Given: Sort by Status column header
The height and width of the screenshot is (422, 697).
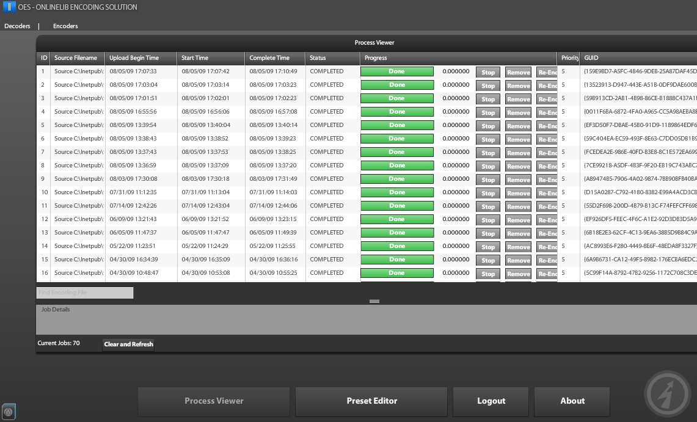Looking at the screenshot, I should tap(318, 58).
